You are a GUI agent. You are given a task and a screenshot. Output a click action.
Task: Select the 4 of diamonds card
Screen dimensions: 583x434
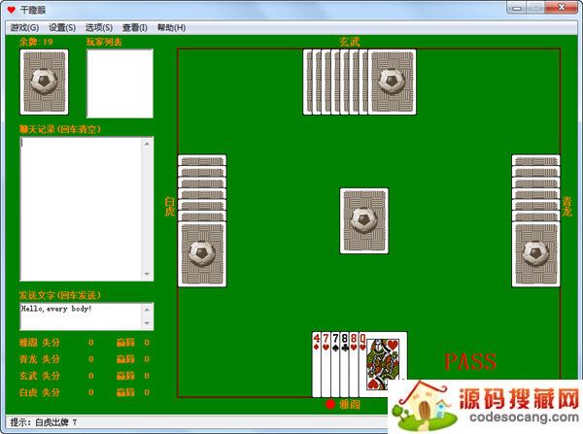[316, 364]
